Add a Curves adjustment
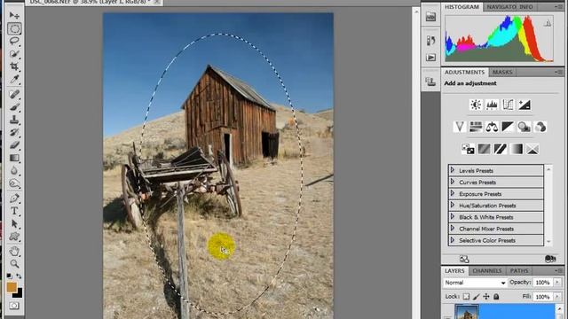Viewport: 568px width, 319px height. click(x=509, y=105)
